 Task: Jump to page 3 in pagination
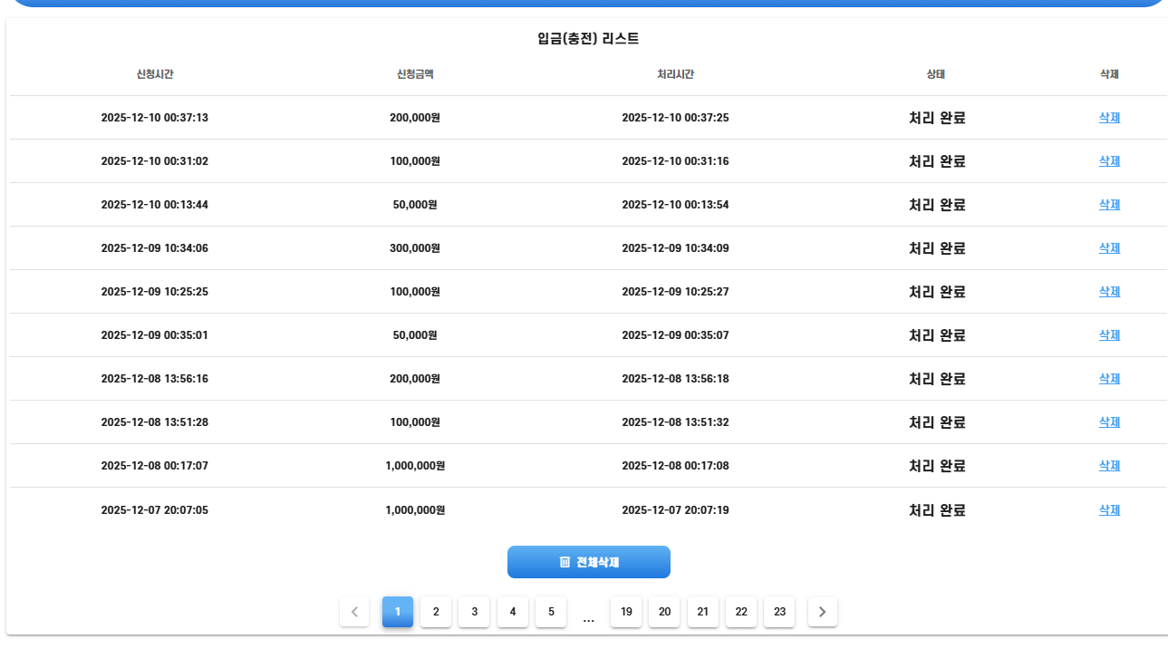click(474, 612)
